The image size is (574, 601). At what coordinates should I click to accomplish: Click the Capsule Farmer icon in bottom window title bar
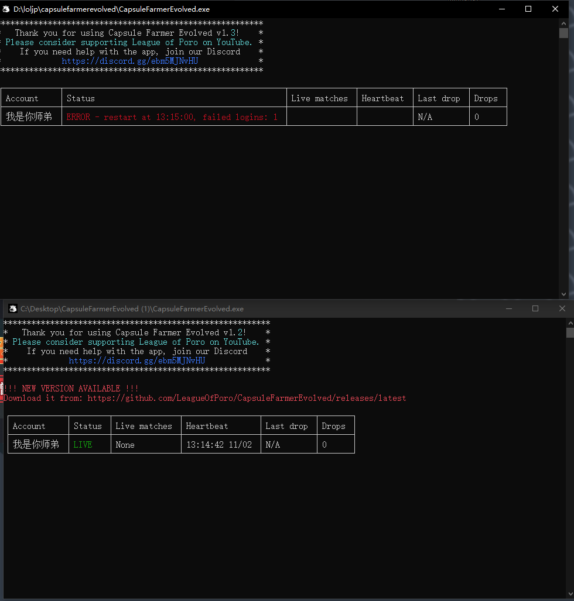tap(13, 308)
